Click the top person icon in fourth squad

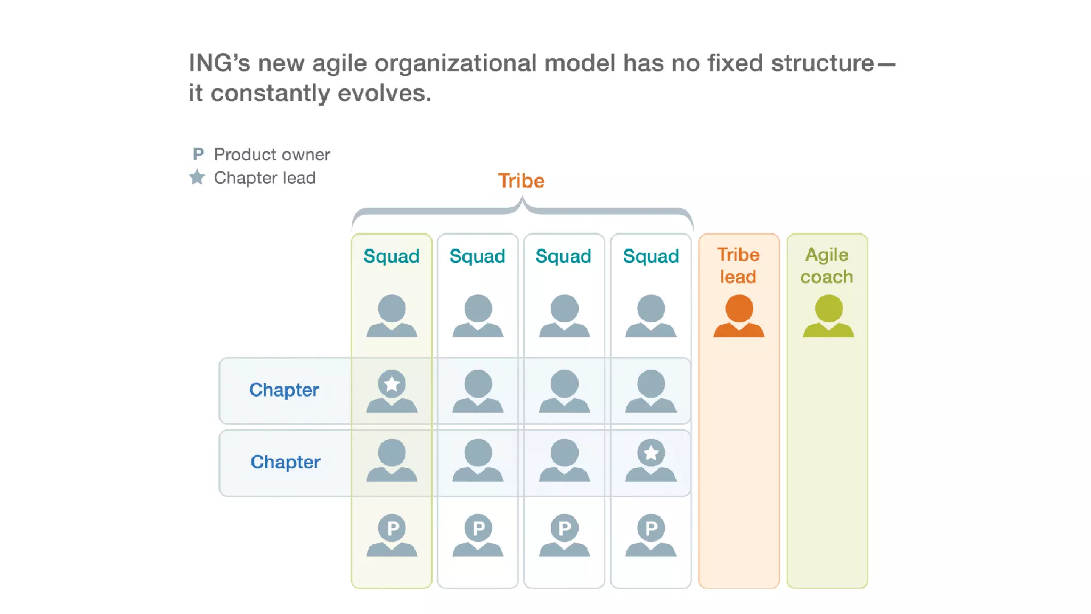[650, 316]
